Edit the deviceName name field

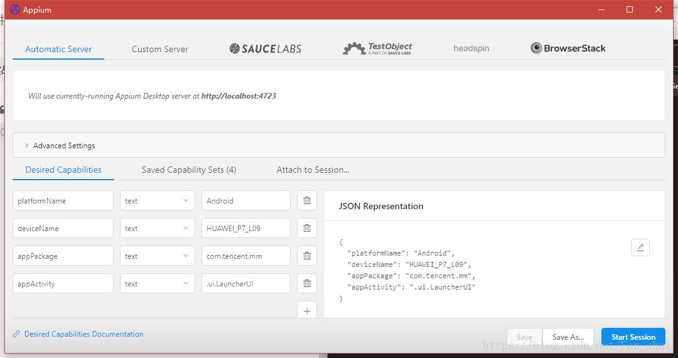[x=63, y=228]
